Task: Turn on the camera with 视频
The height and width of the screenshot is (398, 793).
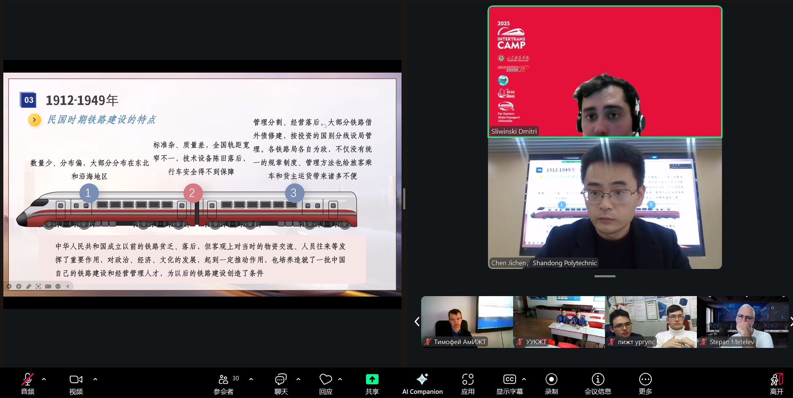Action: tap(76, 383)
